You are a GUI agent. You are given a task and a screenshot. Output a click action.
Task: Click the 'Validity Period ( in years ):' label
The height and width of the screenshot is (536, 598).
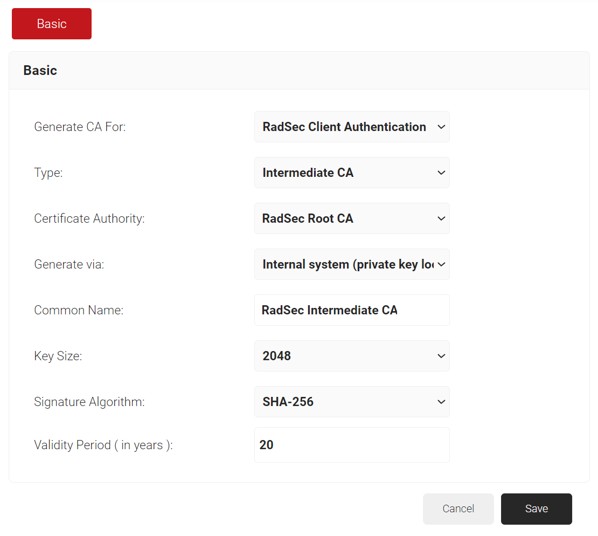point(103,445)
